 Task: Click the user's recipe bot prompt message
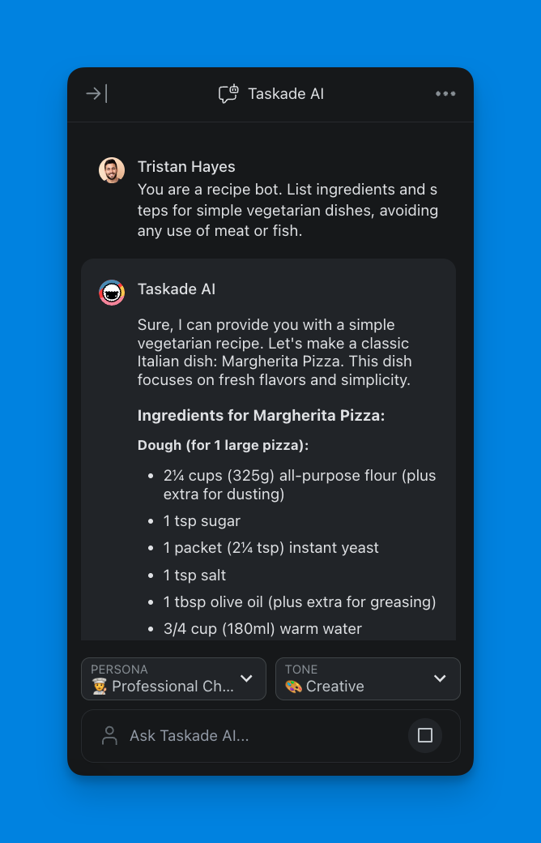[288, 211]
